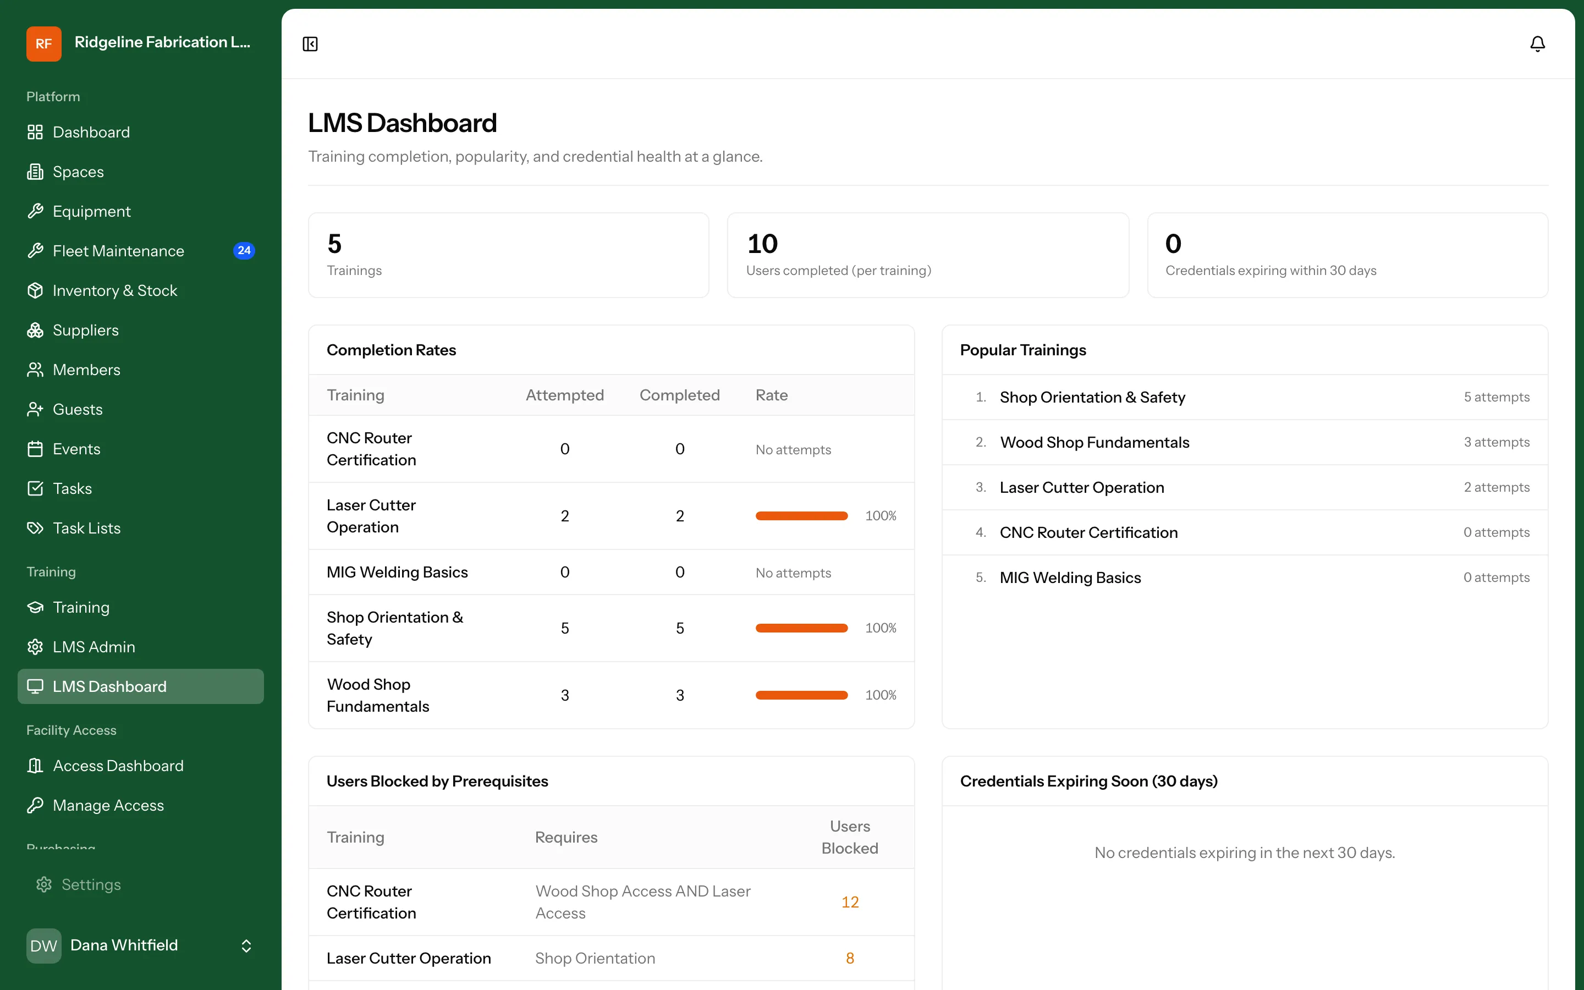
Task: Open Events from the sidebar
Action: point(141,449)
